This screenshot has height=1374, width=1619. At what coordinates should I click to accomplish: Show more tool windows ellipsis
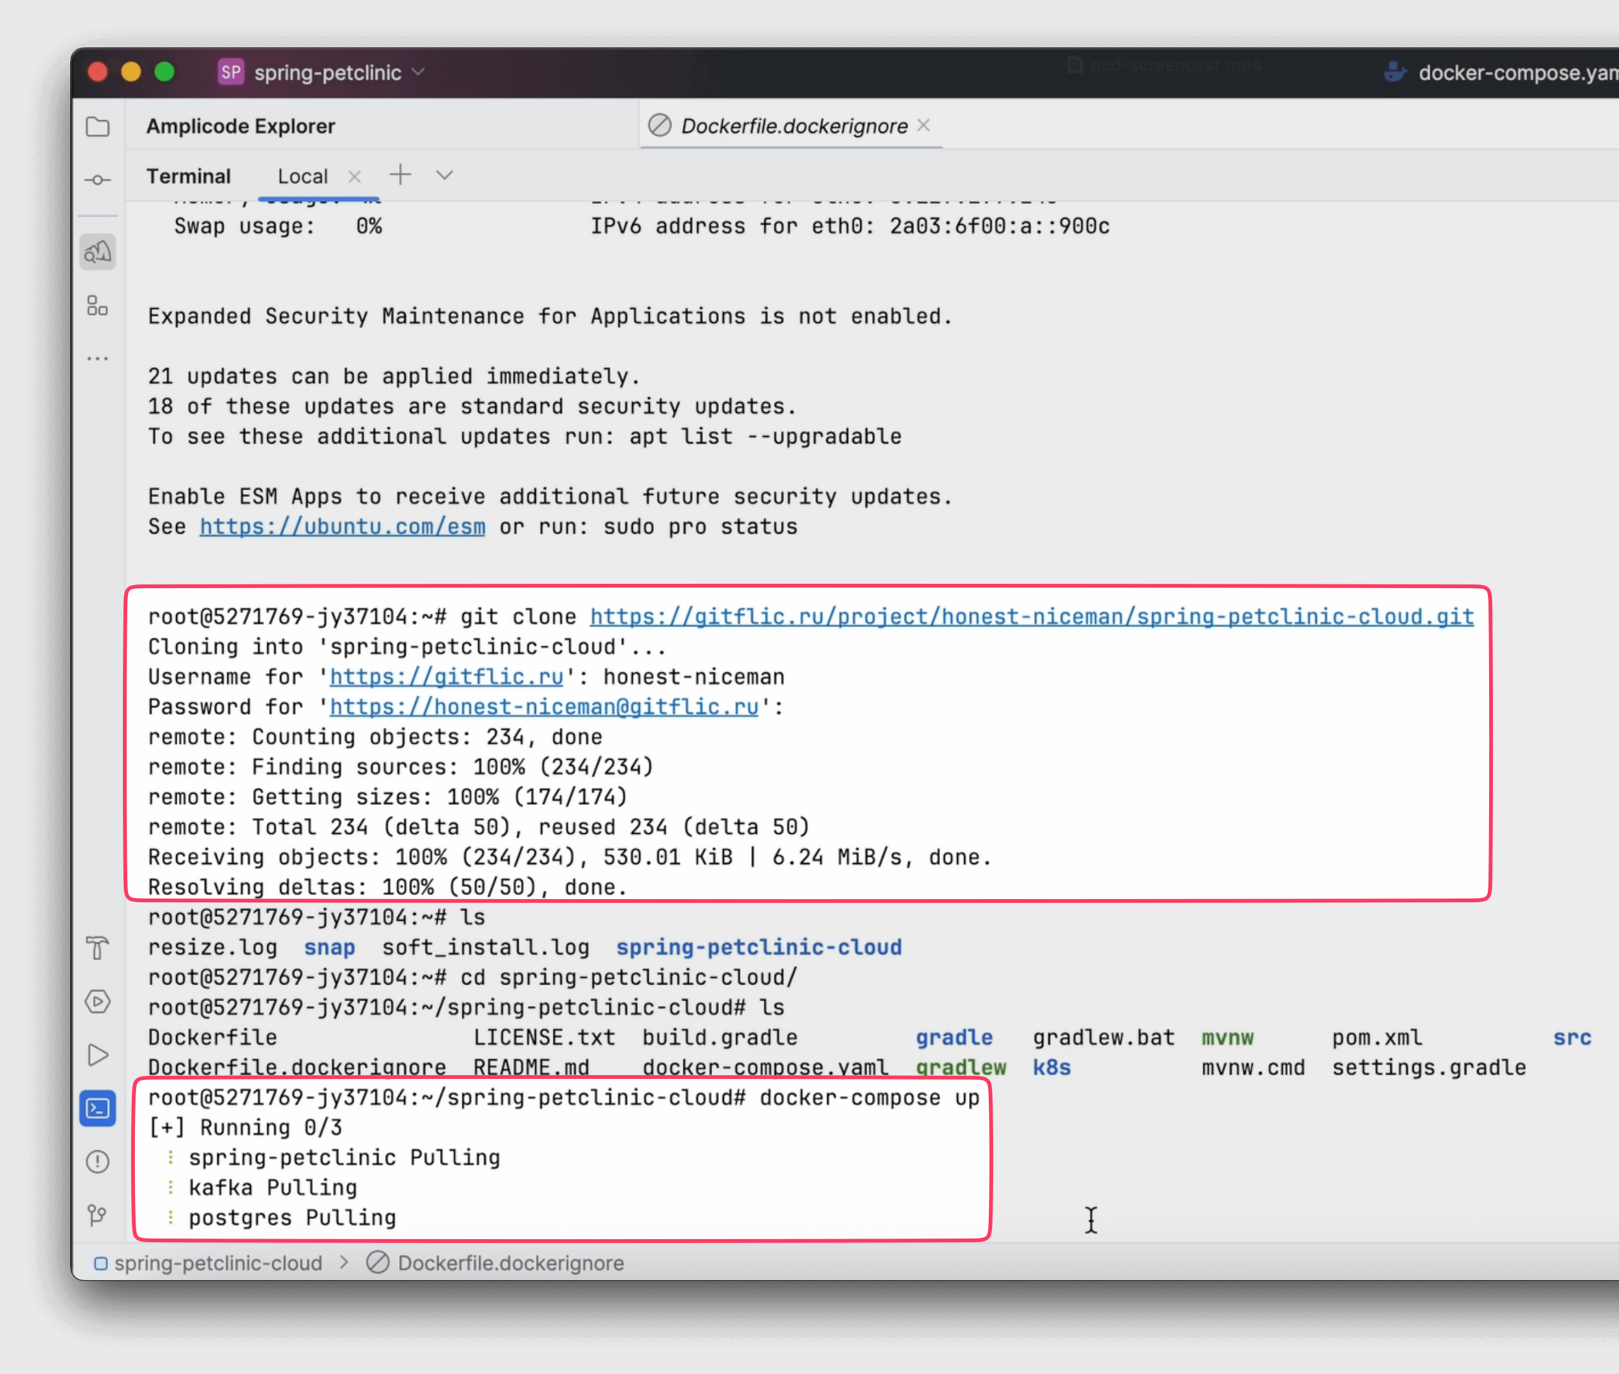coord(98,358)
